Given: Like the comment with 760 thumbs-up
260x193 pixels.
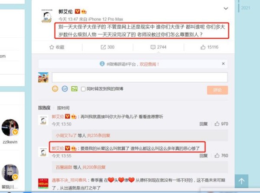Looking at the screenshot, I should pos(217,156).
